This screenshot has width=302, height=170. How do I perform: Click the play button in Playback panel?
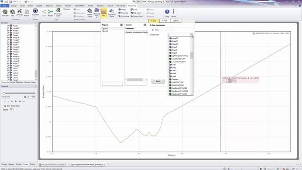point(12,101)
